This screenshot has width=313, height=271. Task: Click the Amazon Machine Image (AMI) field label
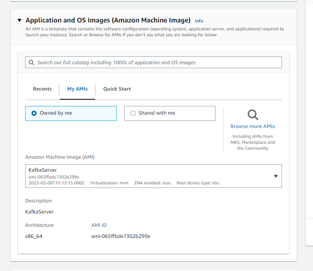[x=60, y=157]
